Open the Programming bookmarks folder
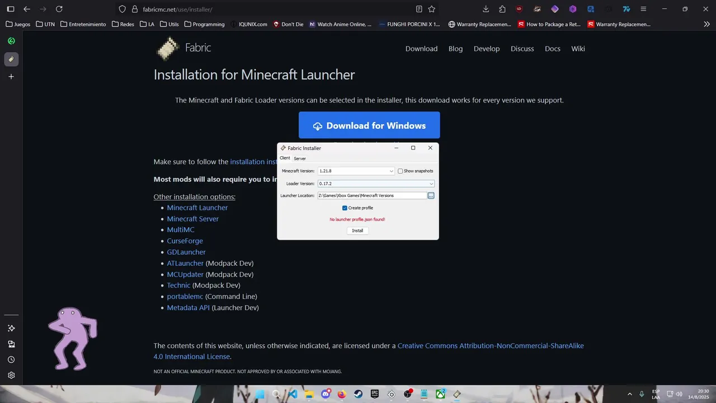The image size is (716, 403). pos(204,24)
